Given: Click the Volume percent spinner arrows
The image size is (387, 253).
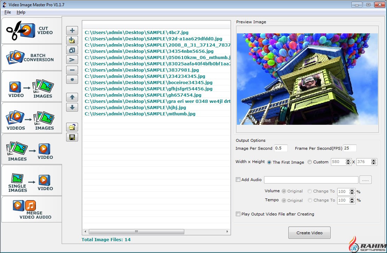Looking at the screenshot, I should tap(352, 191).
